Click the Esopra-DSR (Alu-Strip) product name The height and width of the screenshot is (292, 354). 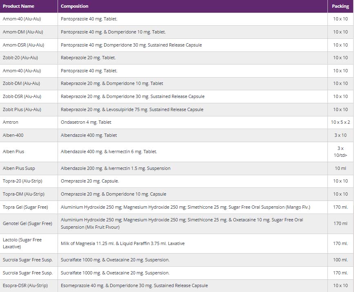click(25, 285)
